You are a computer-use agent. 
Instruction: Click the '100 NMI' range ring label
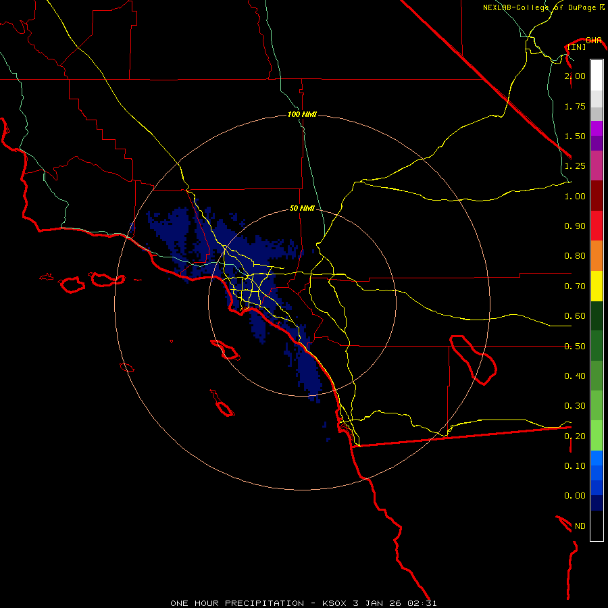click(x=302, y=114)
